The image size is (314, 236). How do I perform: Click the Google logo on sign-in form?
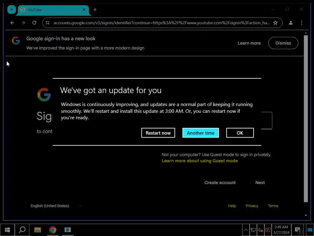pyautogui.click(x=44, y=95)
